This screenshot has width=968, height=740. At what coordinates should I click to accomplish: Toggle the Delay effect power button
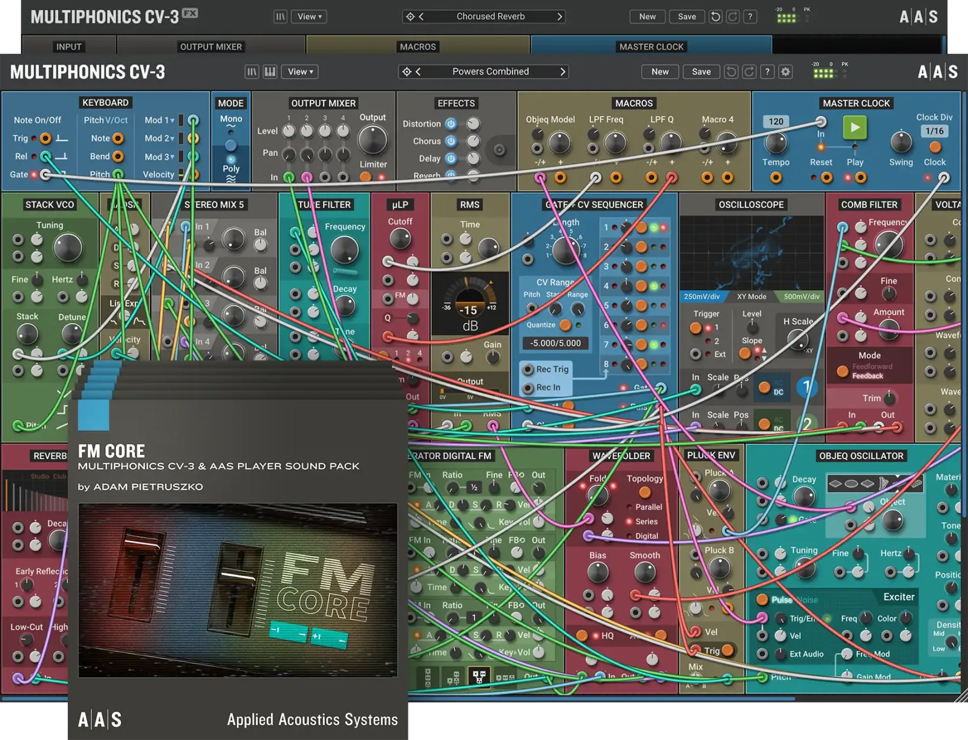coord(451,159)
